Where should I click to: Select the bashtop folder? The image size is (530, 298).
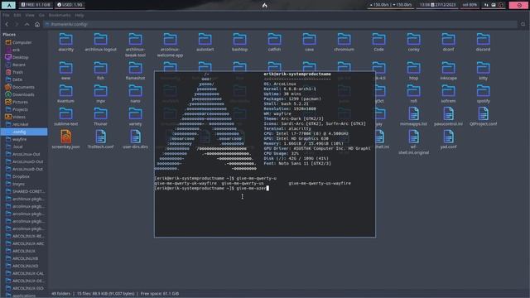click(x=239, y=42)
